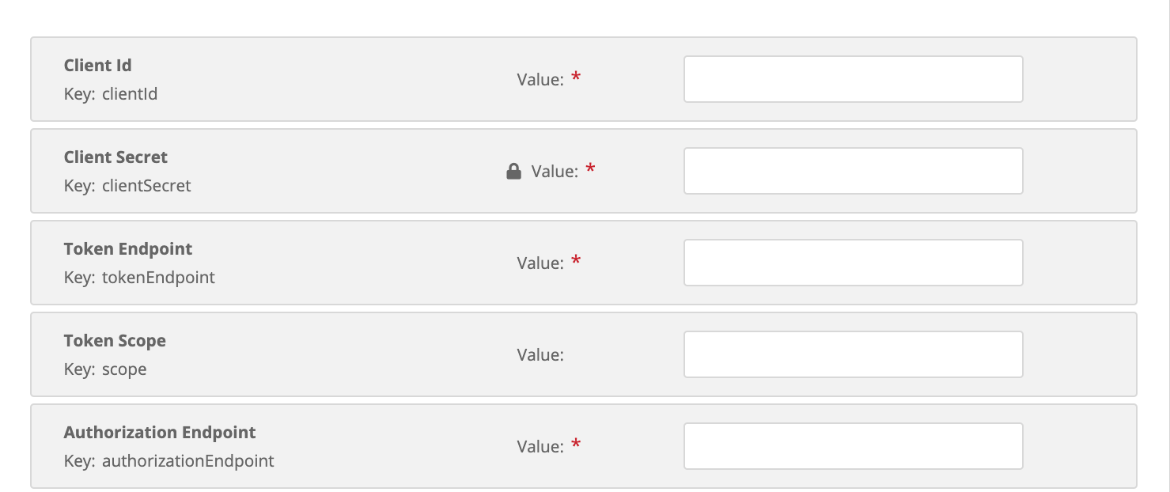
Task: Click the Client Id heading label
Action: [x=97, y=66]
